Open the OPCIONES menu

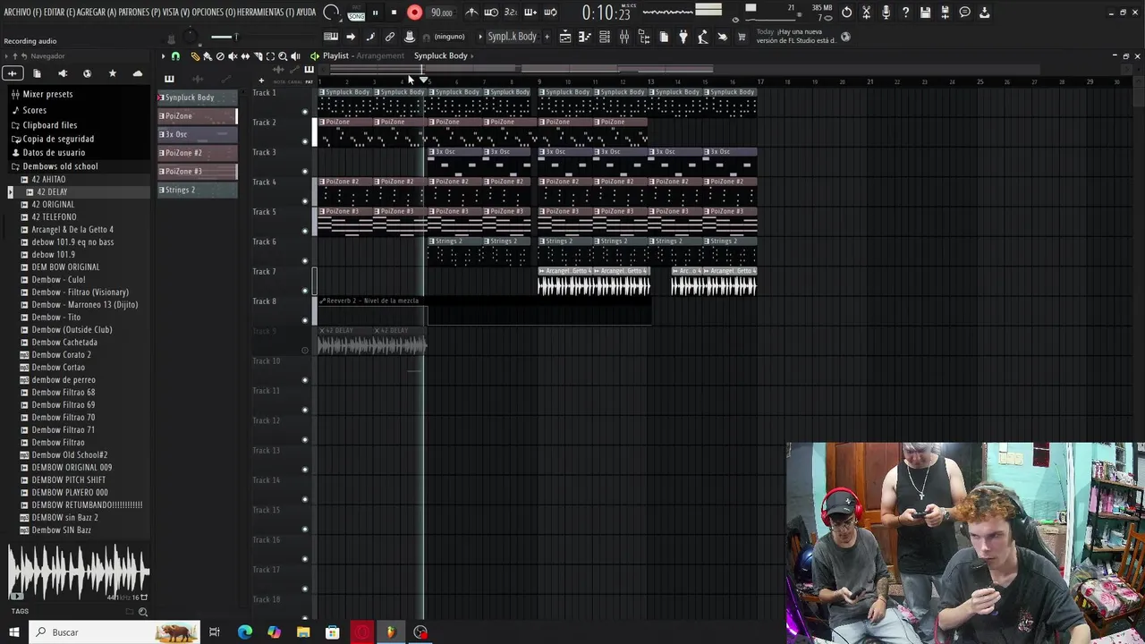[x=214, y=13]
